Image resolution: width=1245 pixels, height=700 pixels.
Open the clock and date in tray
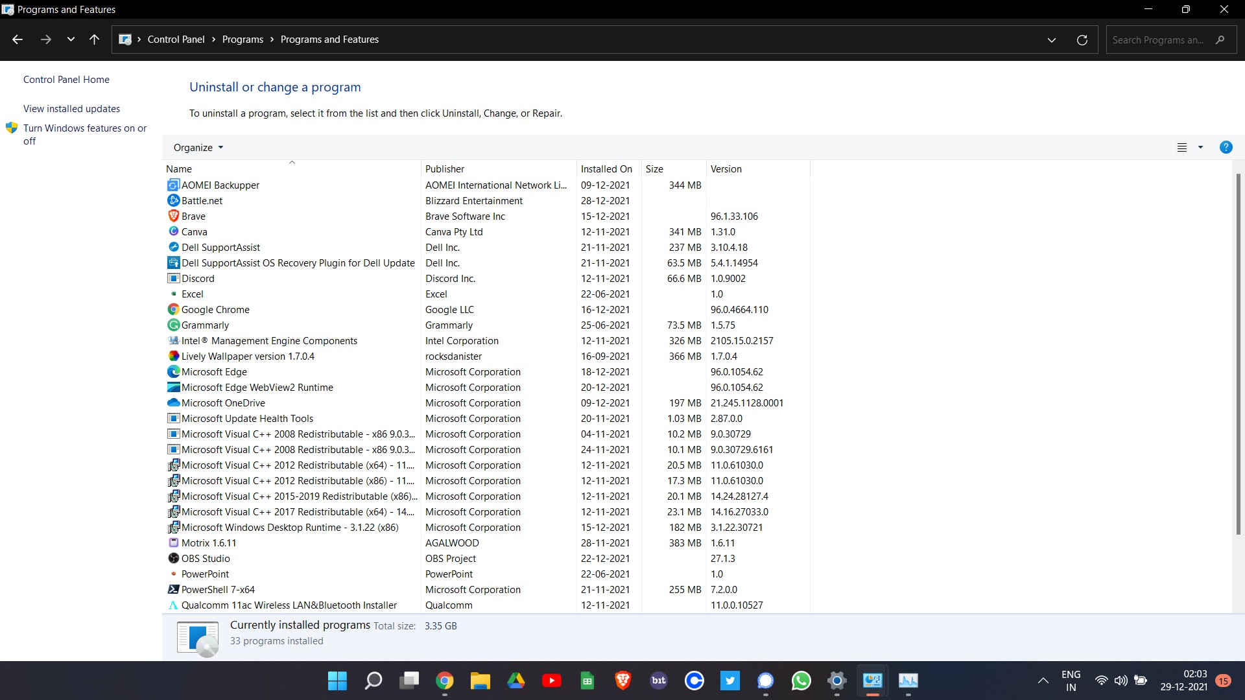pyautogui.click(x=1183, y=681)
